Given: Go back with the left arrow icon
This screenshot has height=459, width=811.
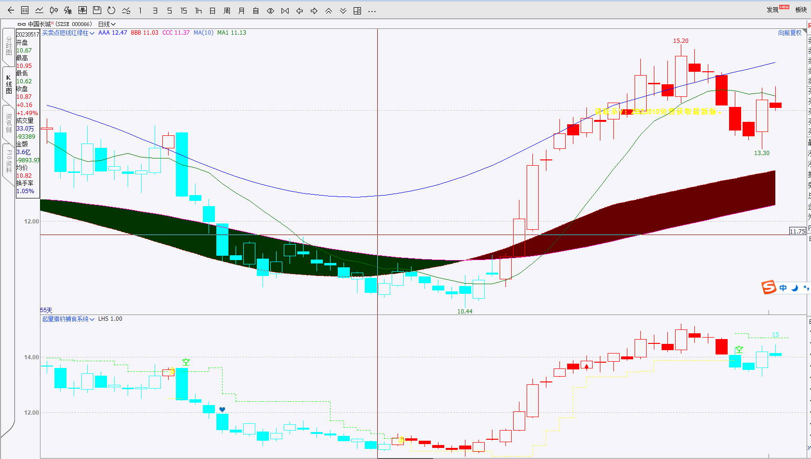Looking at the screenshot, I should (x=11, y=10).
